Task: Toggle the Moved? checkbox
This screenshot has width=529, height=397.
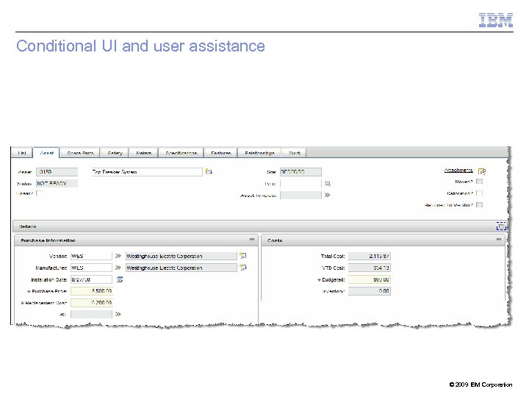Action: pyautogui.click(x=479, y=182)
